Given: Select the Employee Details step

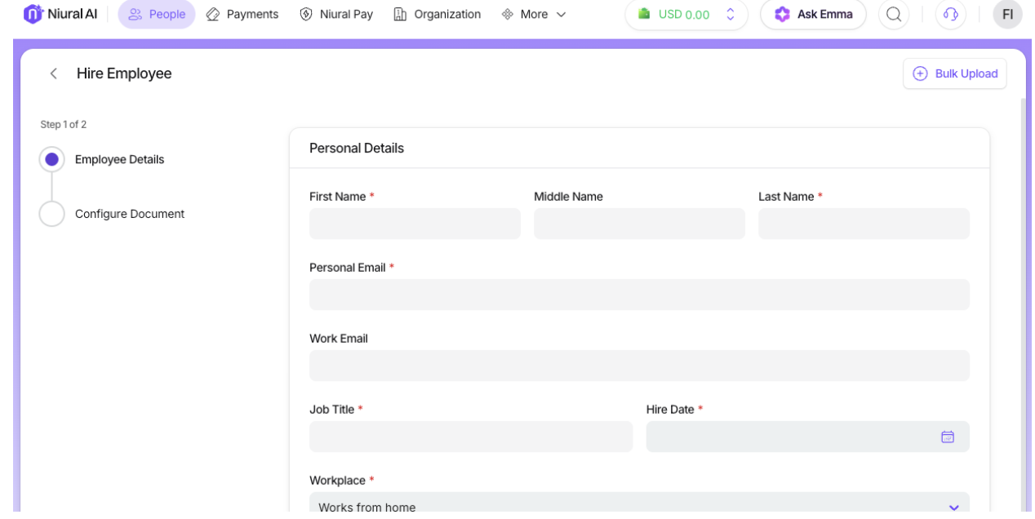Looking at the screenshot, I should pyautogui.click(x=52, y=159).
